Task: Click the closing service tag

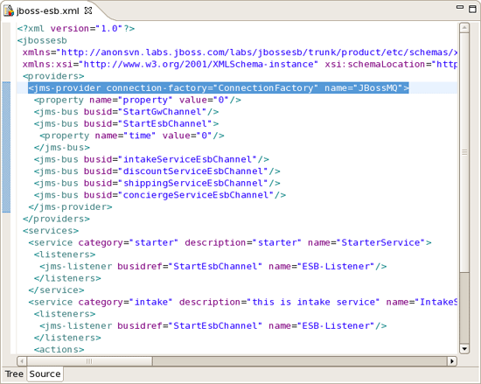Action: 56,290
